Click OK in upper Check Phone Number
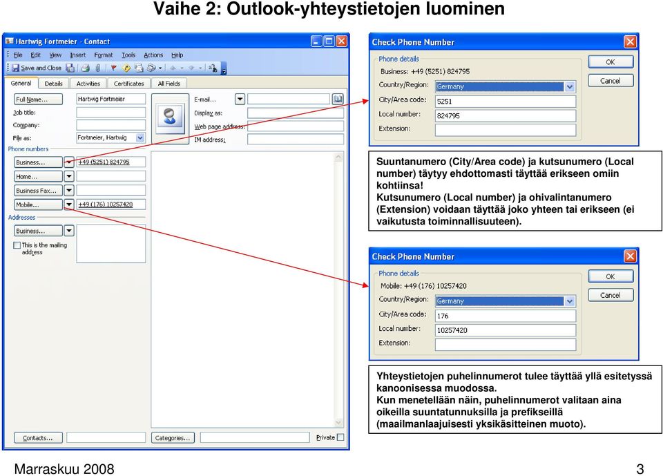663x476 pixels. [x=611, y=61]
